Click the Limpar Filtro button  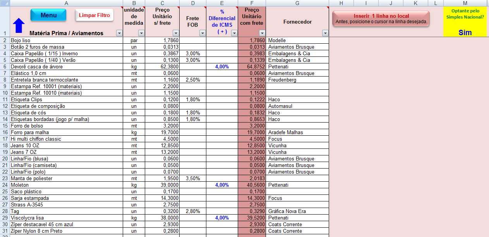tap(94, 15)
